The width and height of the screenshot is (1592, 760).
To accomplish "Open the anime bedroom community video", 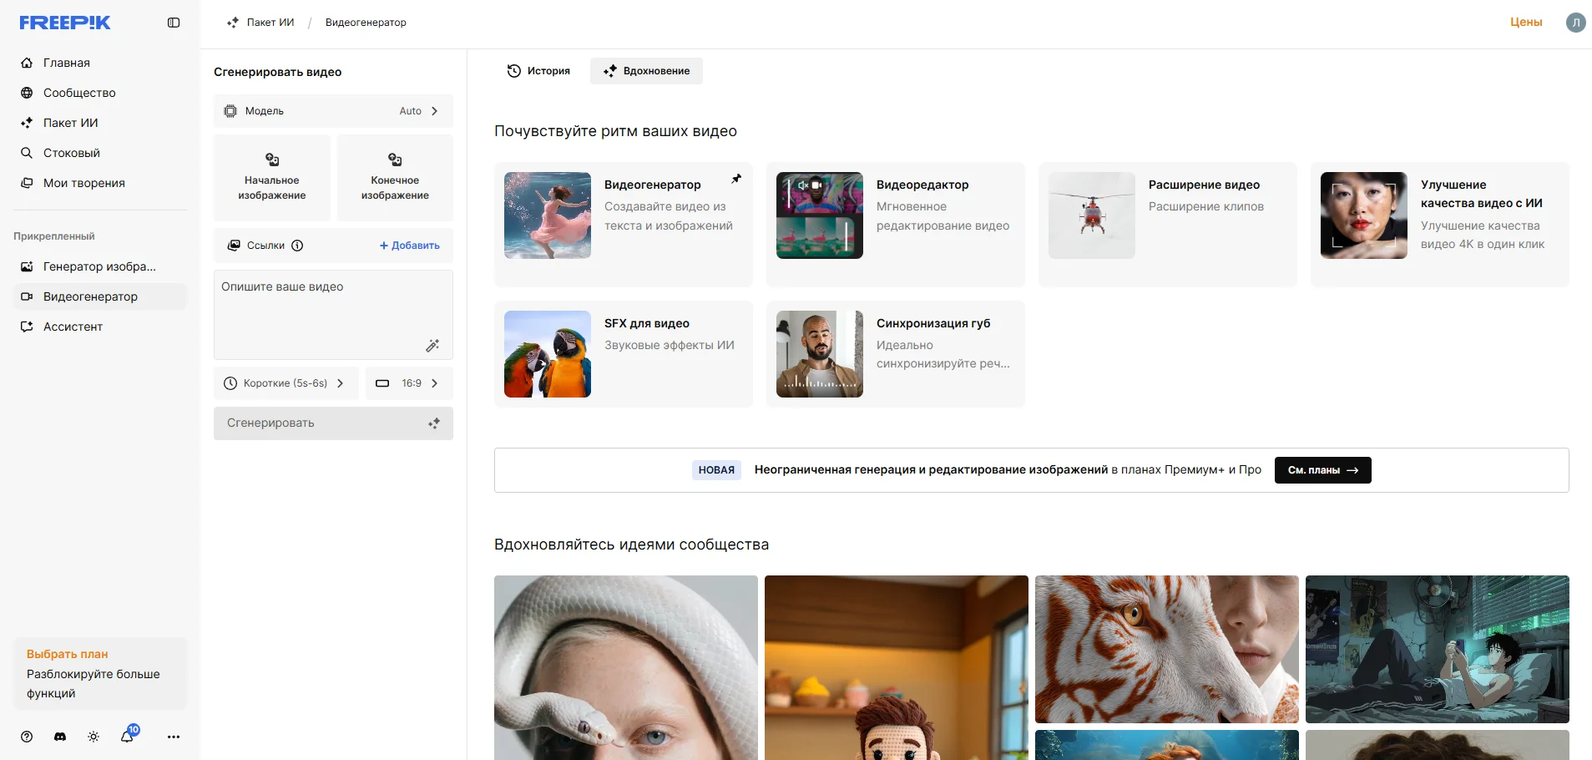I will pos(1438,649).
